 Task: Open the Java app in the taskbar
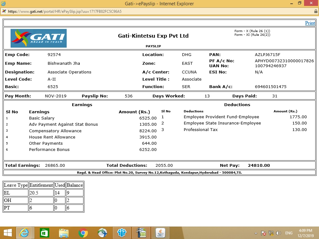pos(160,233)
